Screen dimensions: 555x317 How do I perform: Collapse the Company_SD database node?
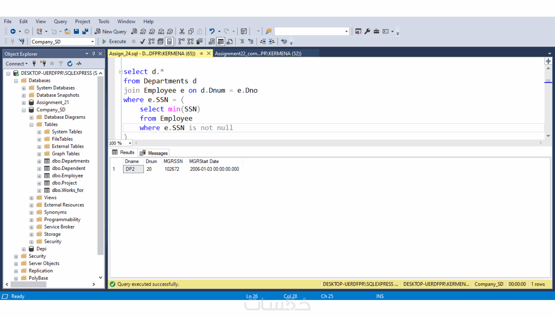tap(24, 110)
